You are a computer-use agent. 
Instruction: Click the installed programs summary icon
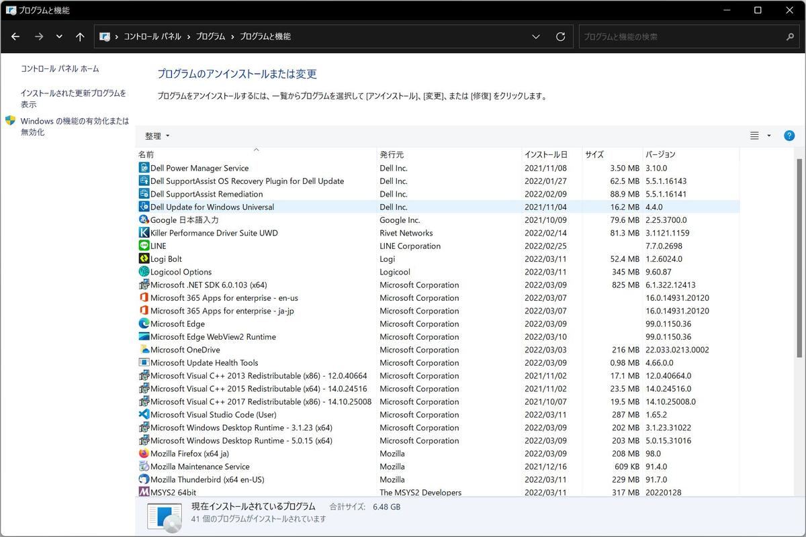(x=165, y=518)
